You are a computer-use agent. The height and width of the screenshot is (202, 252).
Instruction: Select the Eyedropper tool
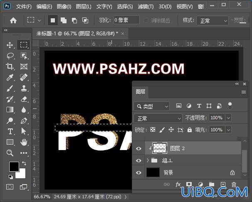(10, 77)
